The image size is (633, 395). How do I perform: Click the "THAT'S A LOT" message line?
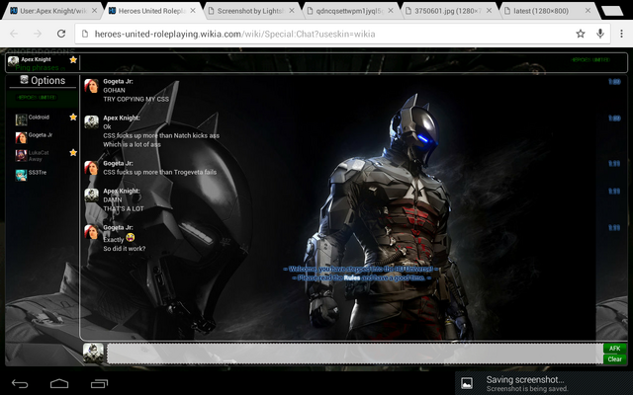point(123,208)
